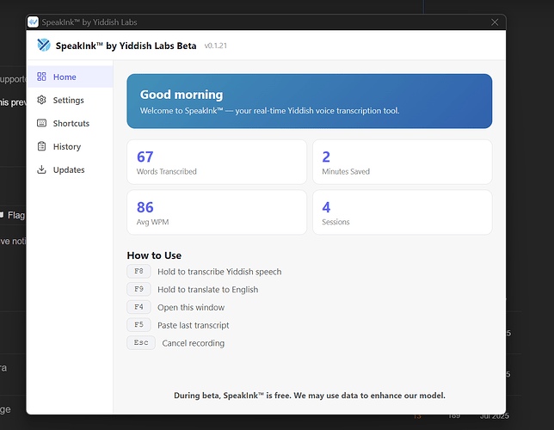Click the SpeakInk title bar app icon
The width and height of the screenshot is (554, 430).
pos(33,21)
